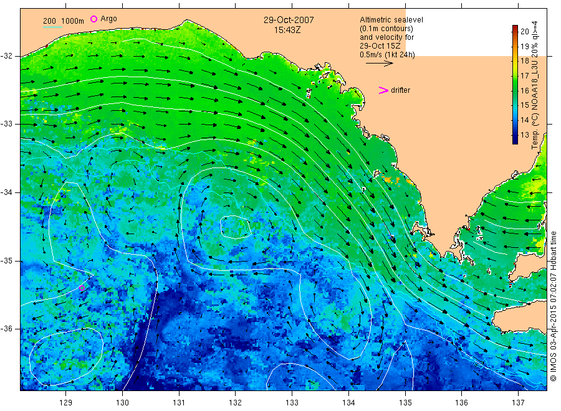Viewport: 561px width, 411px height.
Task: Click the longitude label 133
Action: (292, 403)
